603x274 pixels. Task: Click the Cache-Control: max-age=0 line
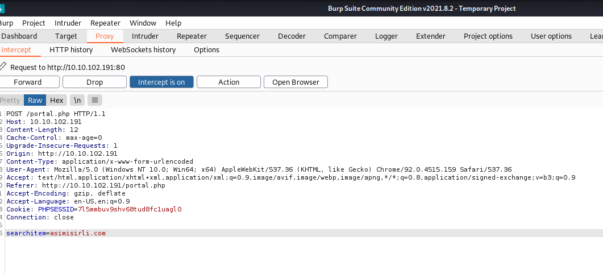[54, 138]
